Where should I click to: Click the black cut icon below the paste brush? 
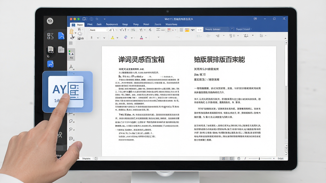pyautogui.click(x=73, y=37)
